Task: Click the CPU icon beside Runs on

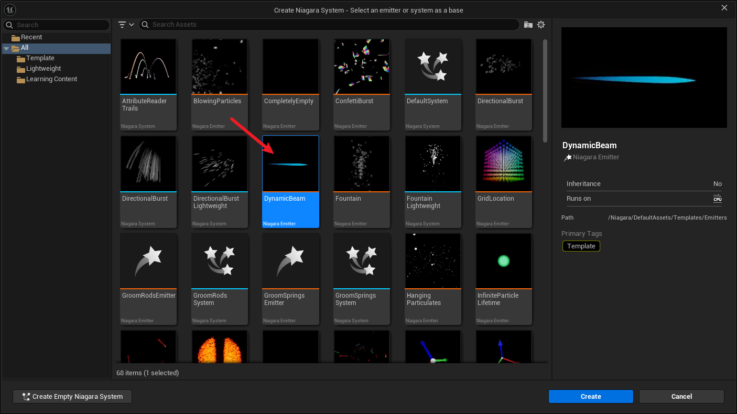Action: pyautogui.click(x=717, y=199)
